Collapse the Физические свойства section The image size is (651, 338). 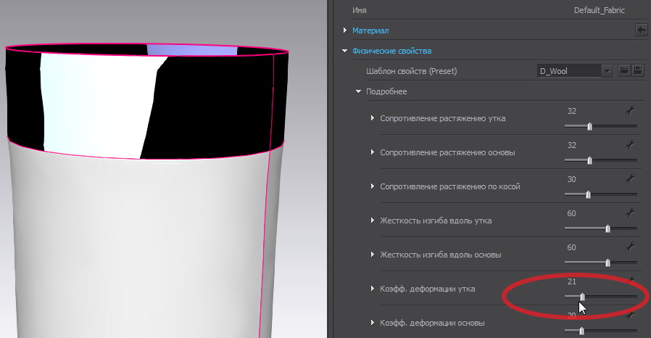click(345, 51)
